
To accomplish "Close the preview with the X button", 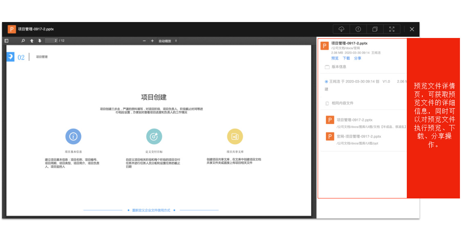I will point(412,29).
